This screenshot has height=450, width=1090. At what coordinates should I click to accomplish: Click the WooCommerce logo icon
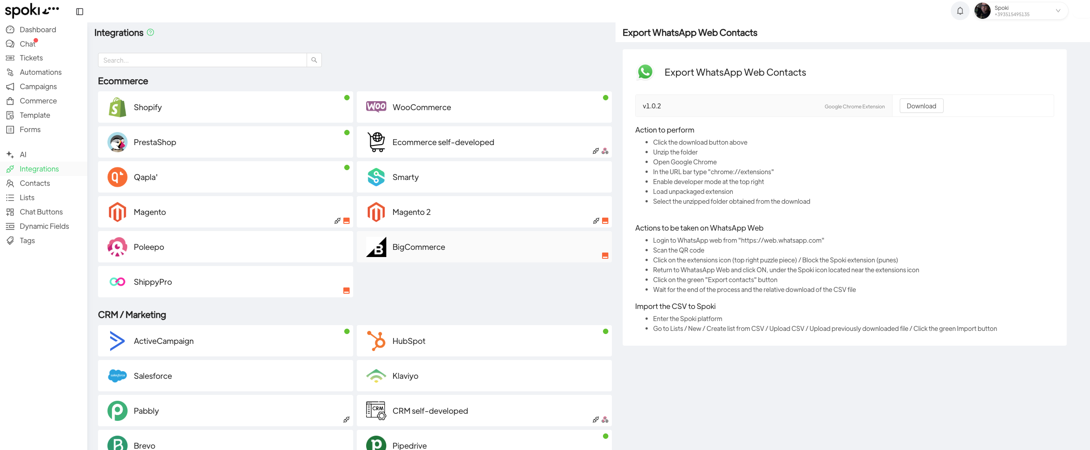tap(376, 107)
